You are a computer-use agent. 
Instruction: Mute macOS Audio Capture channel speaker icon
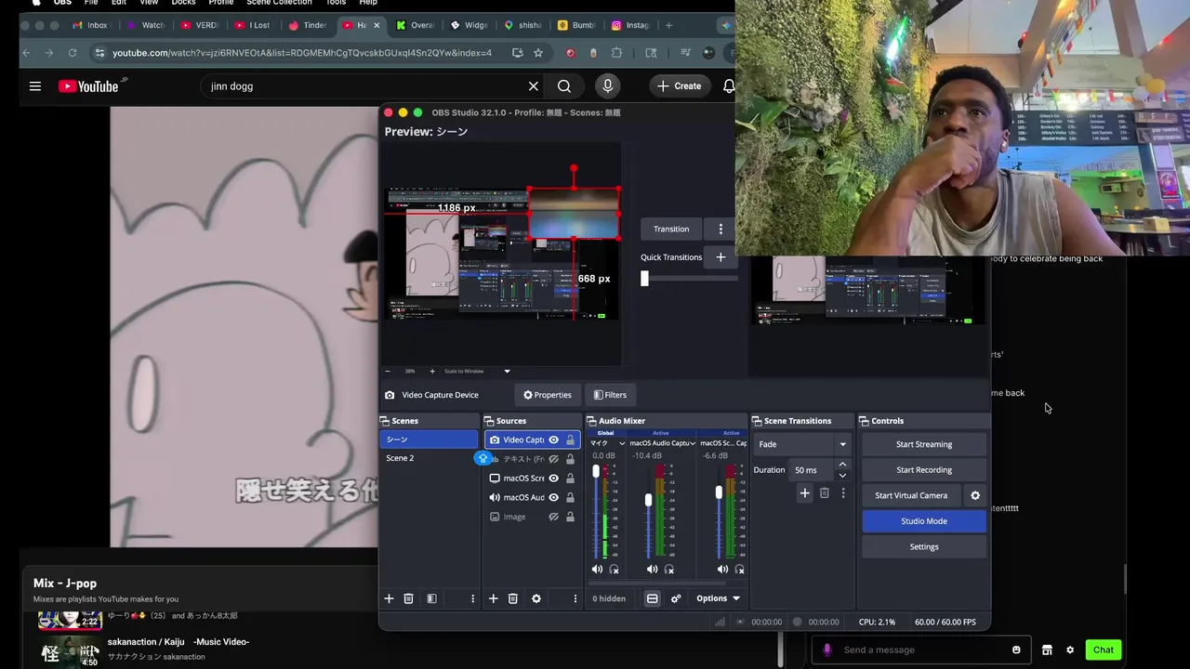[652, 569]
